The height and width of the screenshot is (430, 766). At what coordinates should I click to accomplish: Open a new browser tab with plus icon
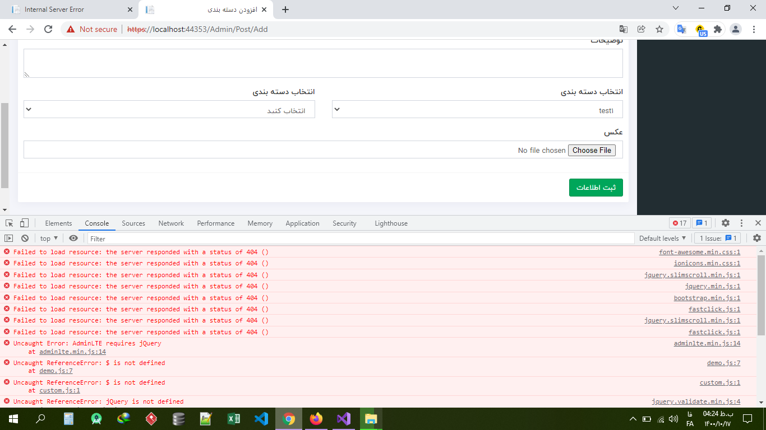(x=285, y=10)
